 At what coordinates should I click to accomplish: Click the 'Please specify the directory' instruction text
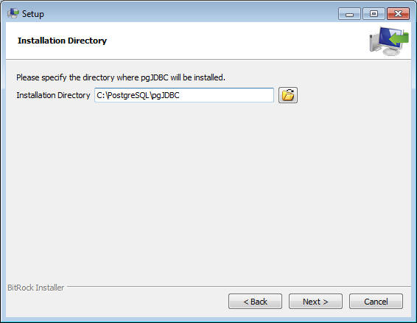pyautogui.click(x=121, y=77)
